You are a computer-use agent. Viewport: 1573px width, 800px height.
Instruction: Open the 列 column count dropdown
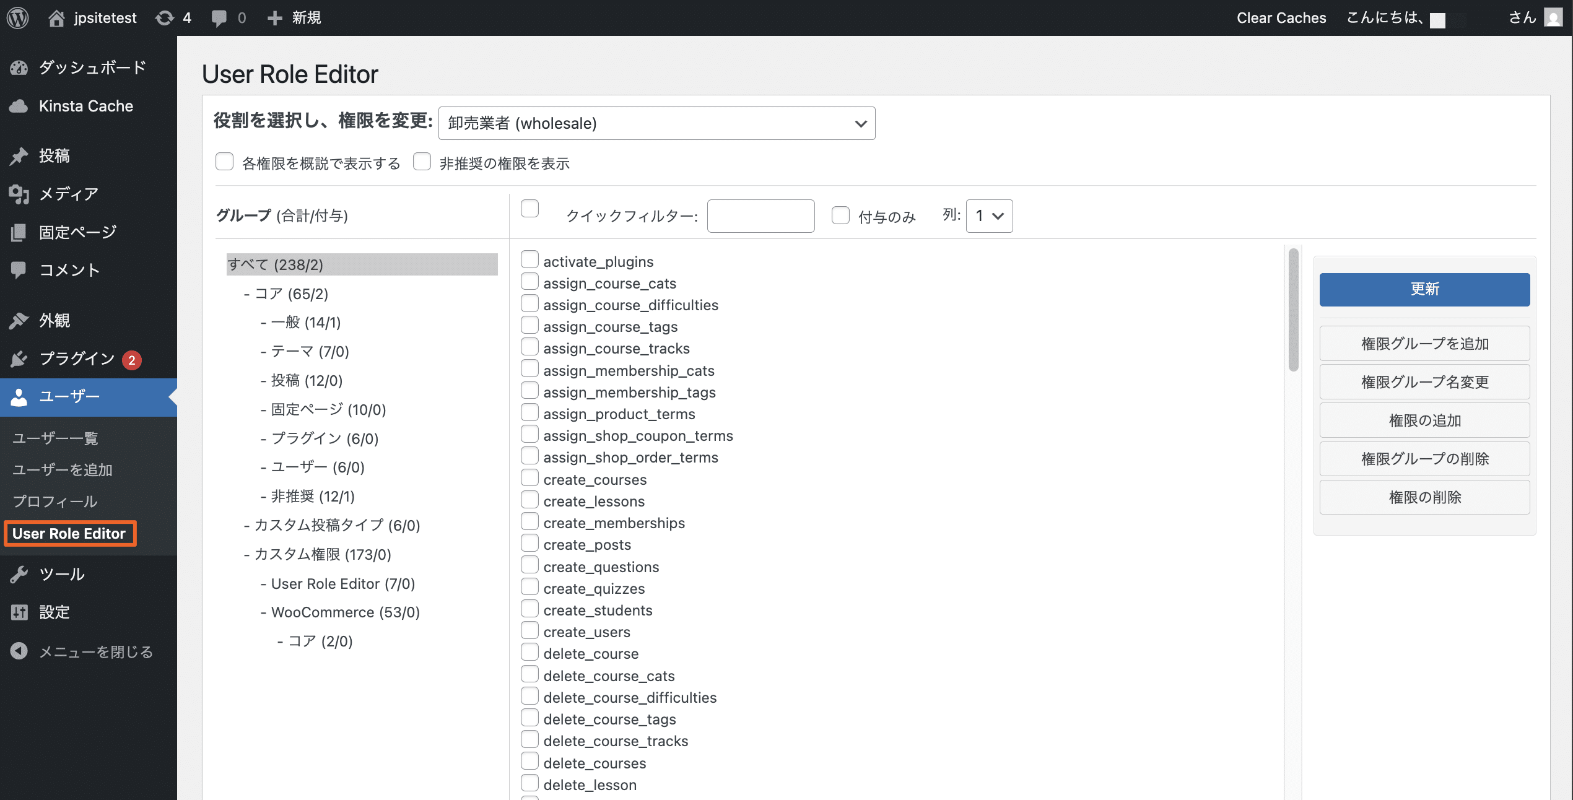989,215
